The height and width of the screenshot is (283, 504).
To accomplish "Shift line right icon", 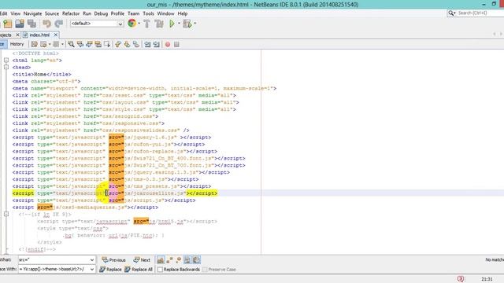I will click(x=156, y=44).
